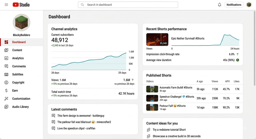Click the Content sidebar icon
This screenshot has width=256, height=139.
[x=6, y=50]
